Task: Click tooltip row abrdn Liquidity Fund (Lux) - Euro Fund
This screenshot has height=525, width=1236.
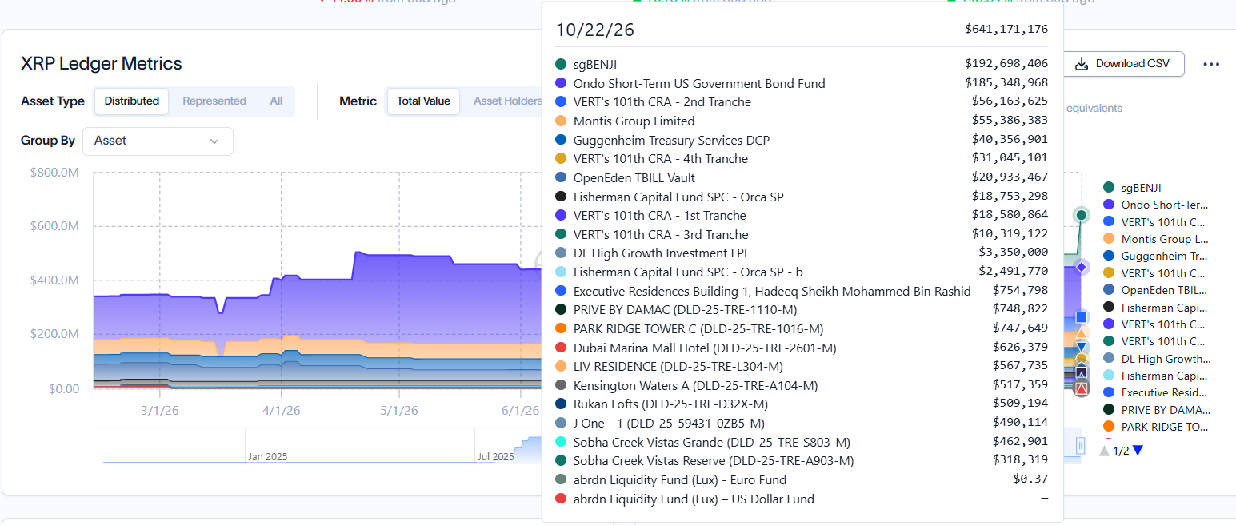Action: pyautogui.click(x=801, y=479)
